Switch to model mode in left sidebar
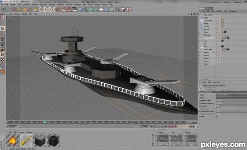 click(3, 28)
